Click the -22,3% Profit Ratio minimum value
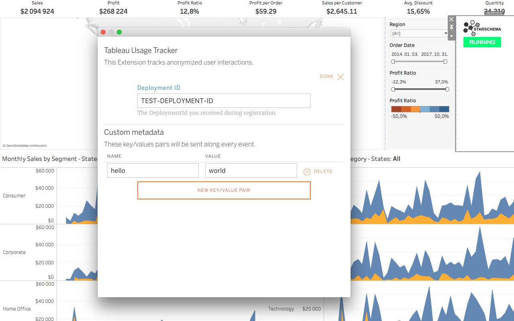 click(399, 82)
